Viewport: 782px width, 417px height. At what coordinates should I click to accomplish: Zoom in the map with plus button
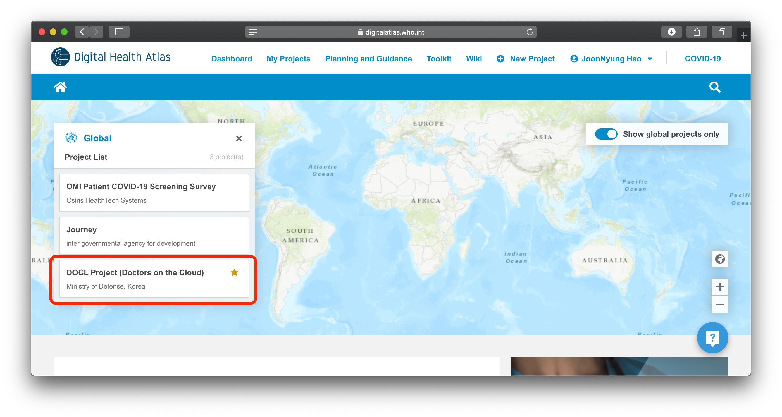coord(719,287)
